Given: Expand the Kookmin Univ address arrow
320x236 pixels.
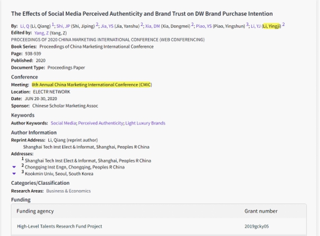Looking at the screenshot, I should (14, 174).
